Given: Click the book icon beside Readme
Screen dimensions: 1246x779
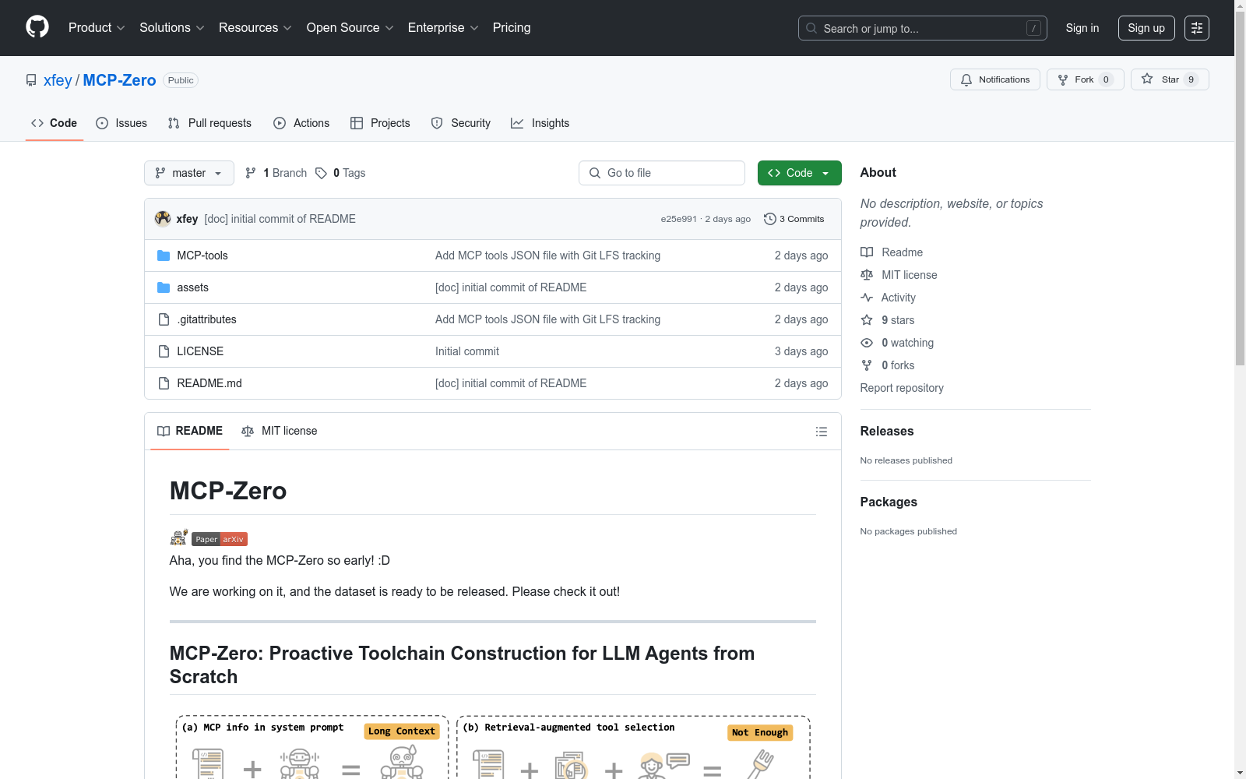Looking at the screenshot, I should click(x=867, y=252).
